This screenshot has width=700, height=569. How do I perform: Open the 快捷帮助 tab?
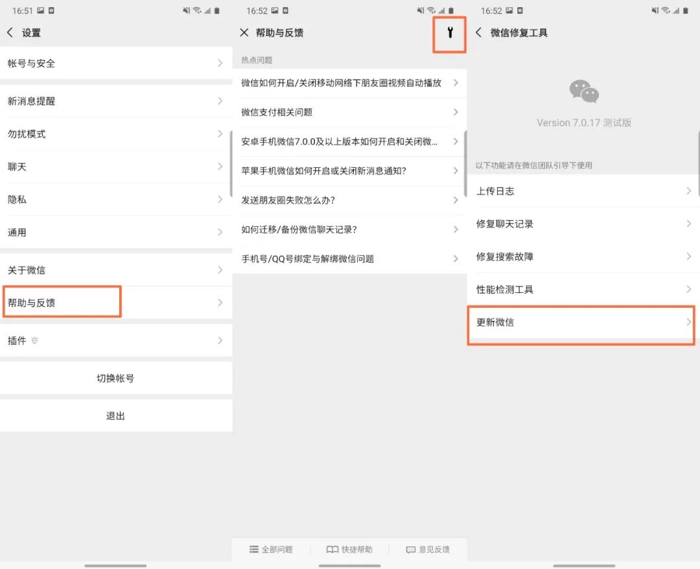(x=349, y=550)
